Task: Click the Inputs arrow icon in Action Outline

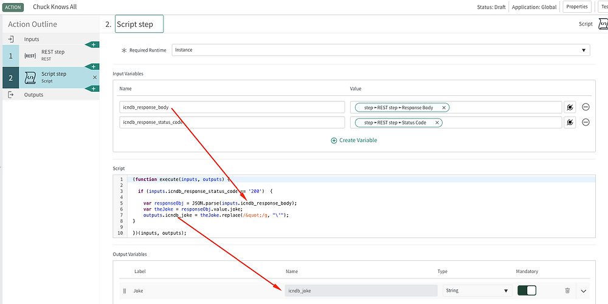Action: [11, 39]
